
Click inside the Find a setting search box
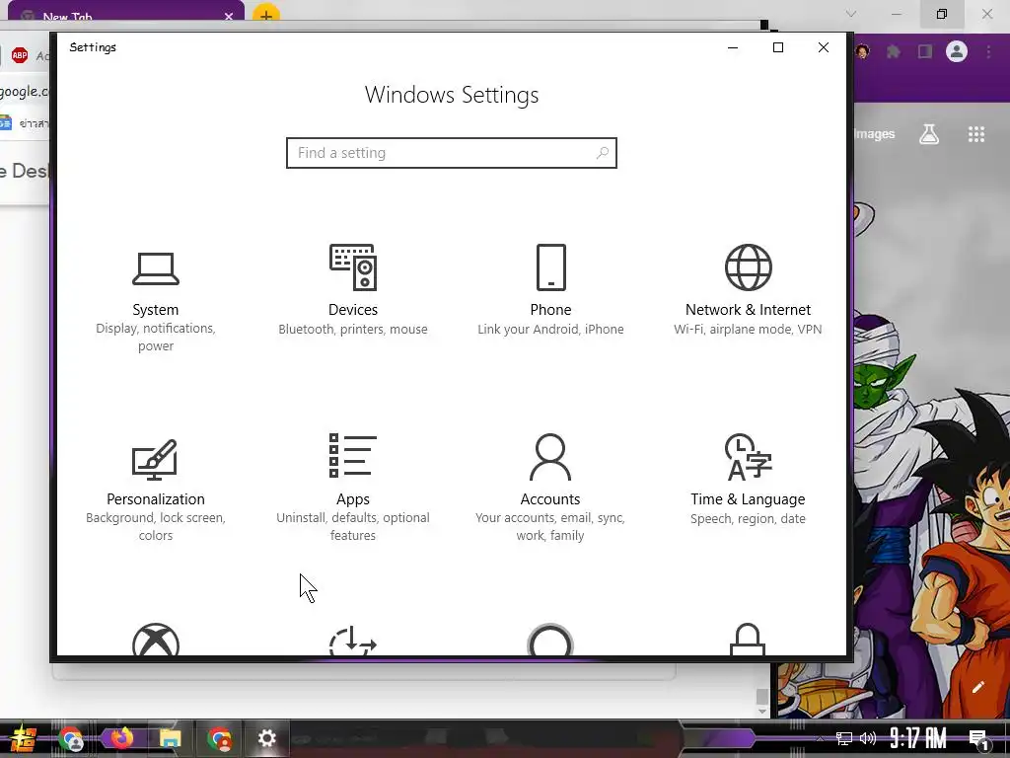451,153
